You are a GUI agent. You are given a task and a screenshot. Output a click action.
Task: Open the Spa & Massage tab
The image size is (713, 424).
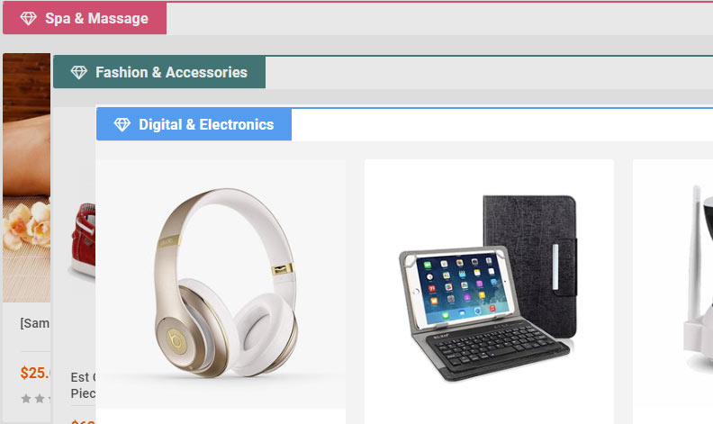coord(85,18)
